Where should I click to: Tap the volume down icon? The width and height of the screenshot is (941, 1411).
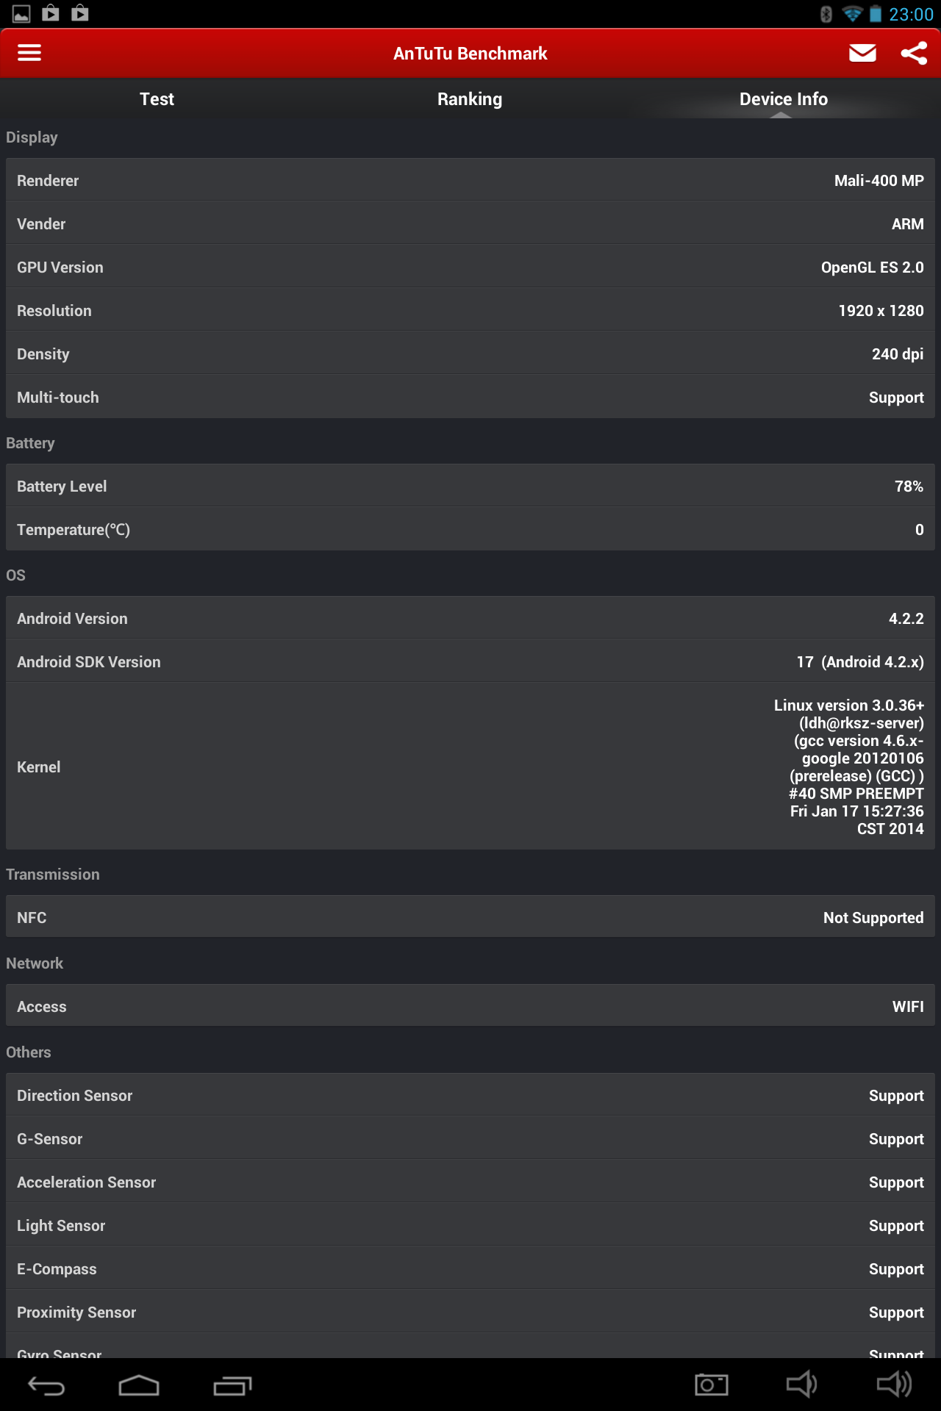click(x=801, y=1385)
